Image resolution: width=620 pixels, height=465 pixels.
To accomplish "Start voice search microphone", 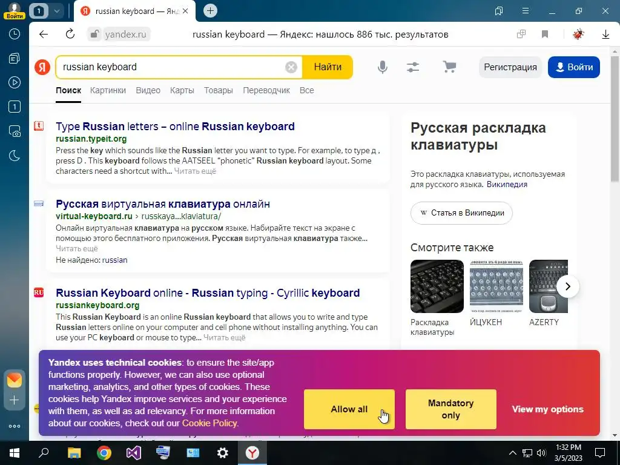I will [x=383, y=67].
